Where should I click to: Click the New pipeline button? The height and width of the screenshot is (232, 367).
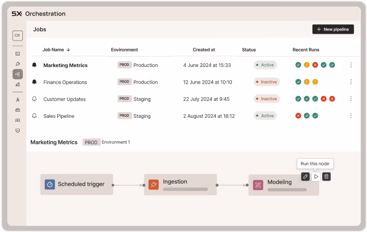pos(333,29)
